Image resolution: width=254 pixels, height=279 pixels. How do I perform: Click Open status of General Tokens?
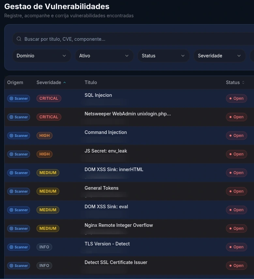(236, 191)
